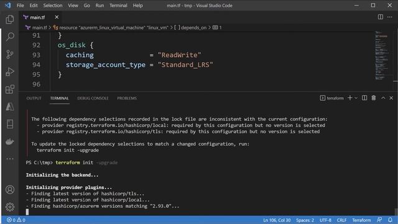Open the Run menu
Viewport: 398px width, 224px height.
click(99, 6)
